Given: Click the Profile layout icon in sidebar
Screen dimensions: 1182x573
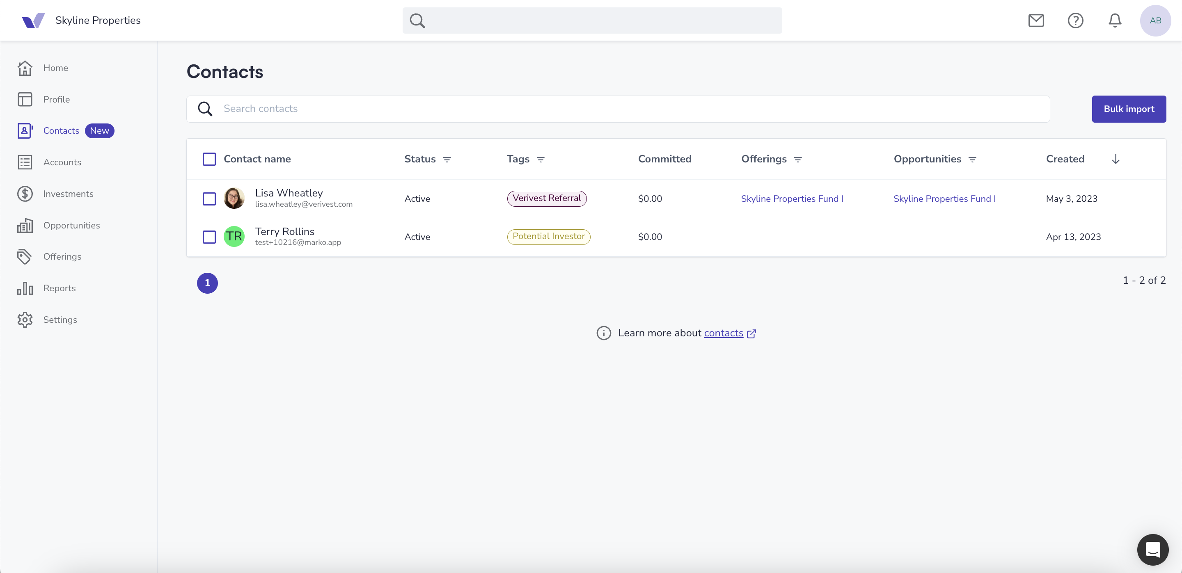Looking at the screenshot, I should tap(25, 100).
